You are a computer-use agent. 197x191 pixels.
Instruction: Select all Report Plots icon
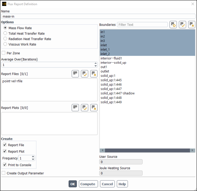click(x=84, y=108)
